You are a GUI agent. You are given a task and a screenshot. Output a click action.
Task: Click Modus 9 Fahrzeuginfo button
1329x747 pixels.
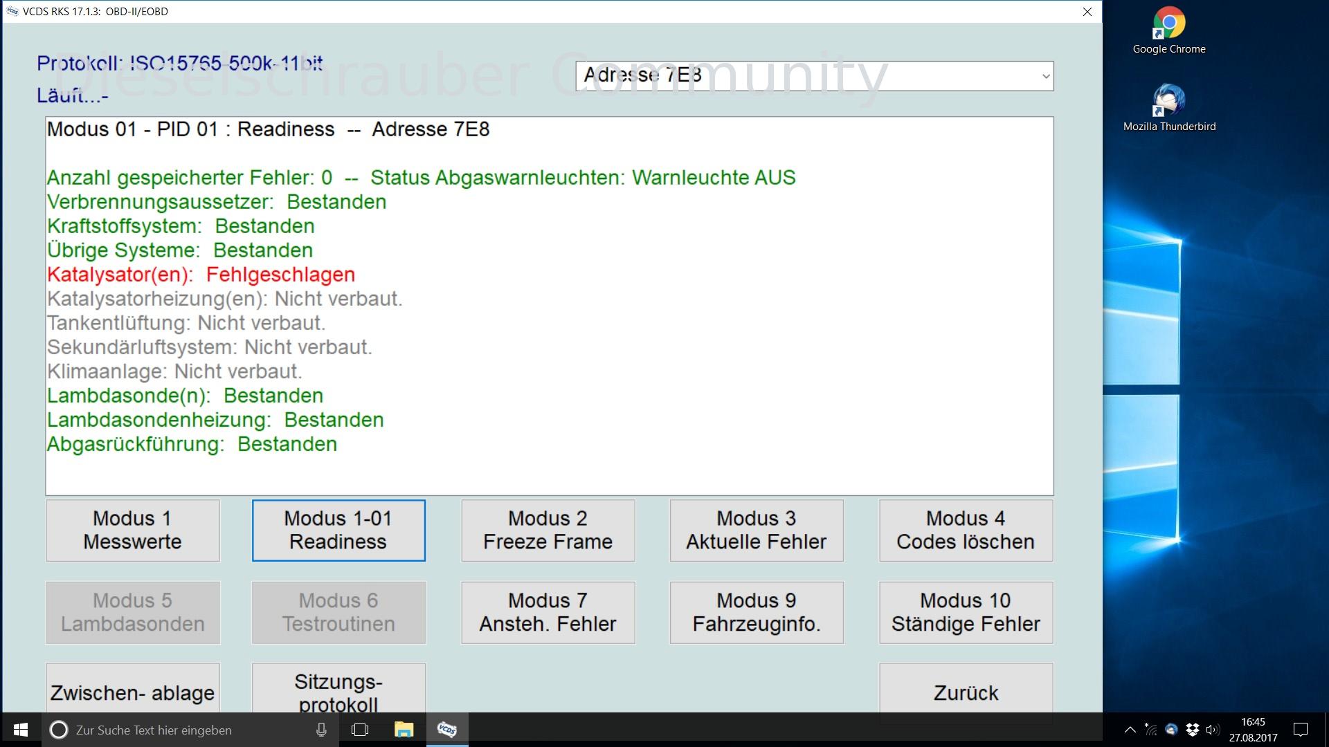(756, 612)
